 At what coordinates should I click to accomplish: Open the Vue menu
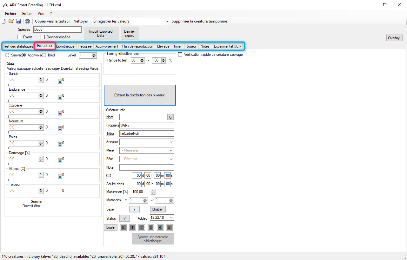pyautogui.click(x=41, y=14)
